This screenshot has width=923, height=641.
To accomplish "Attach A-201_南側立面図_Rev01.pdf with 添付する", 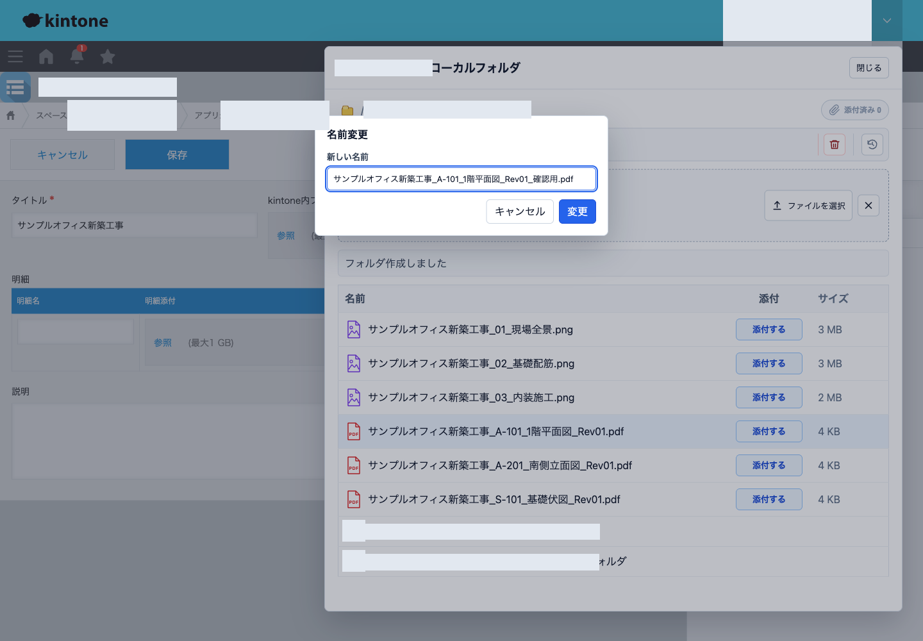I will (x=769, y=465).
